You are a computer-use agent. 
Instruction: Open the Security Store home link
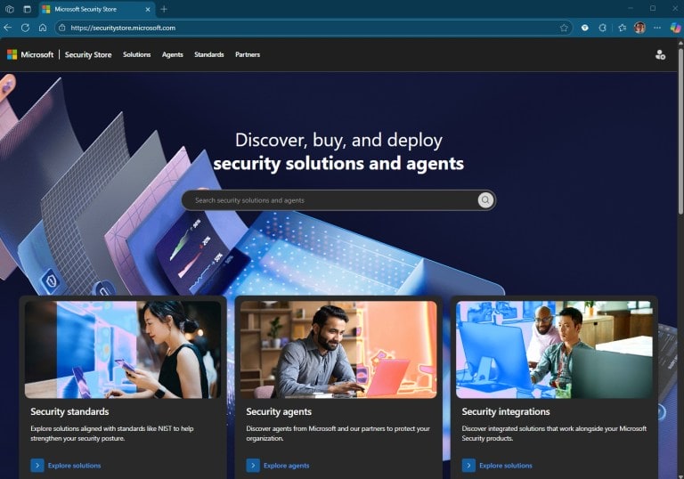[x=88, y=54]
